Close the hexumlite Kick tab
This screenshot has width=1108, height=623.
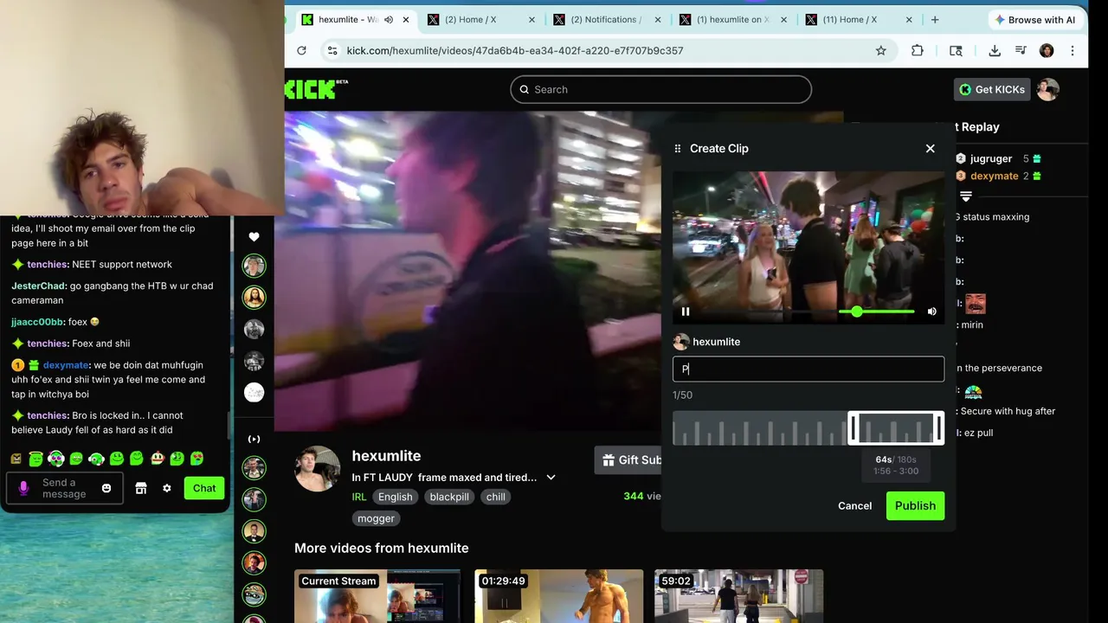[x=406, y=19]
